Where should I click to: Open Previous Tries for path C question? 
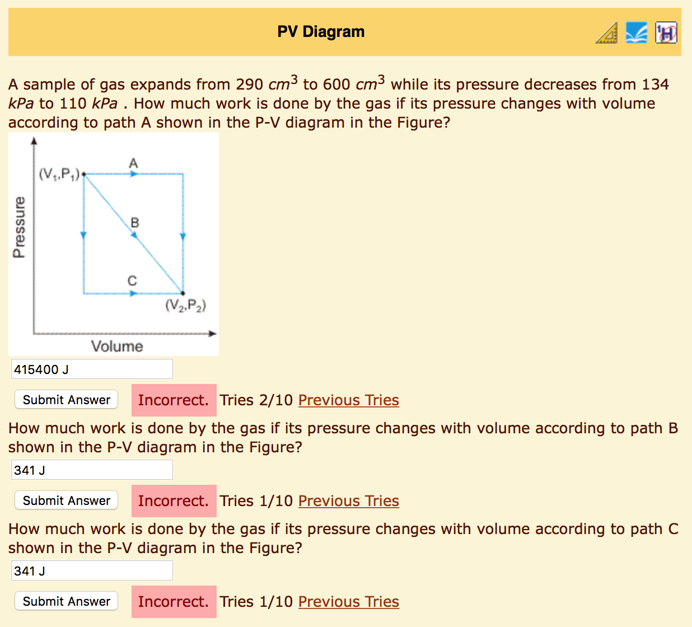point(348,601)
